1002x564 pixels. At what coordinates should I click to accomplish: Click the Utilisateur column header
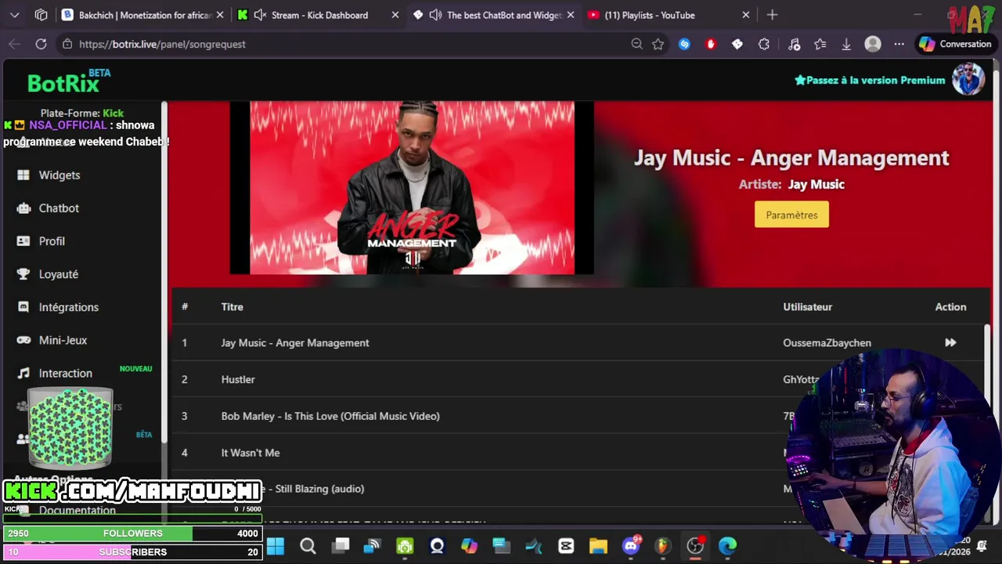tap(807, 306)
